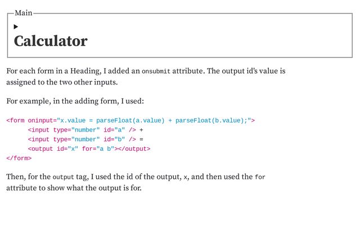Viewport: 360px width, 225px height.
Task: Click the inline "x" code in last paragraph
Action: pyautogui.click(x=186, y=177)
